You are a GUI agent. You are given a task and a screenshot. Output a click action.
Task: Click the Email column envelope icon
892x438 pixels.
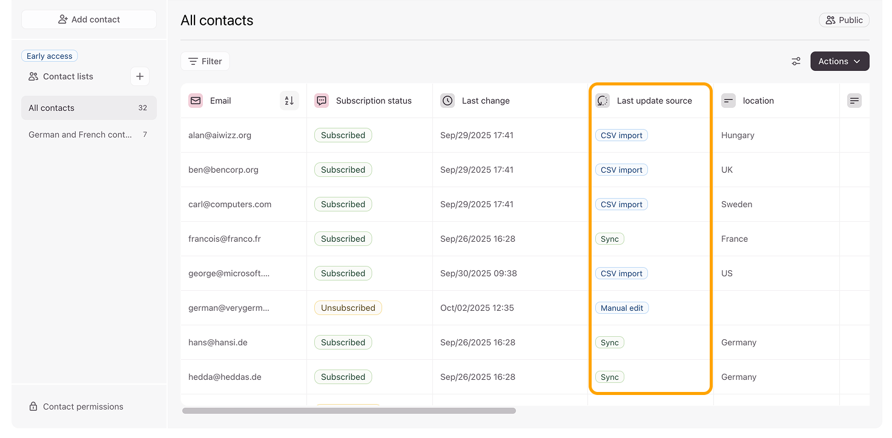pyautogui.click(x=196, y=101)
